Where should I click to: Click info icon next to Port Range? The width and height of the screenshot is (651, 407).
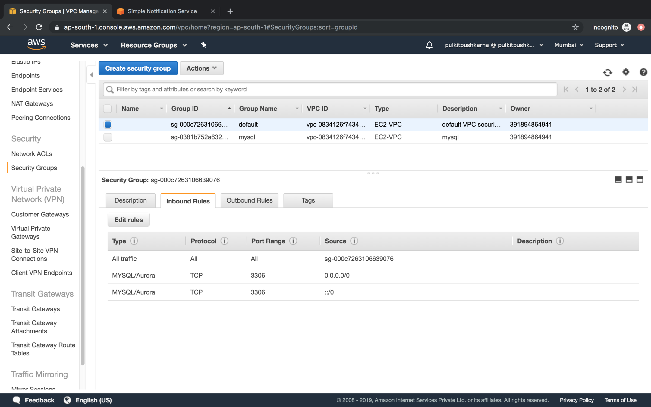pyautogui.click(x=293, y=241)
